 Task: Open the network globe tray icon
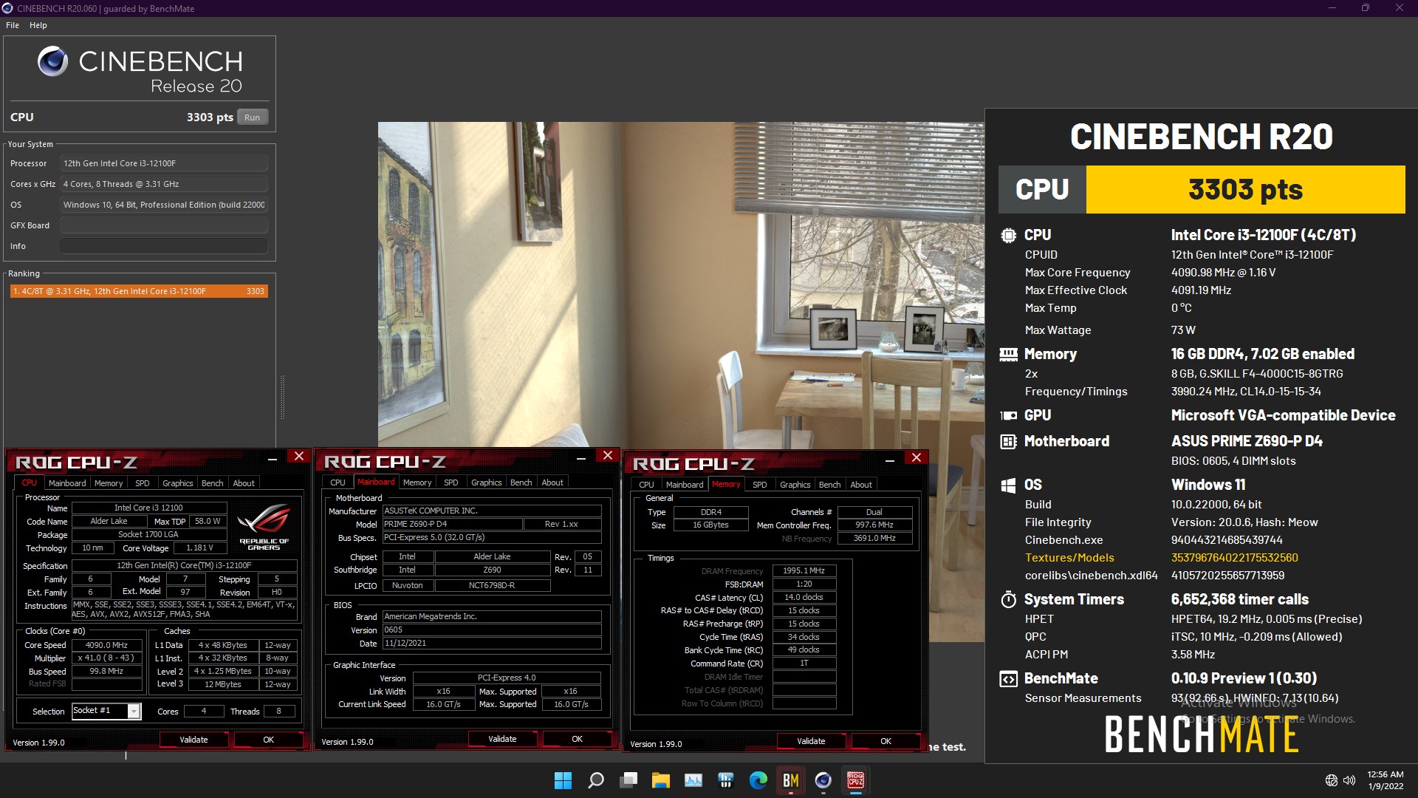pyautogui.click(x=1331, y=780)
